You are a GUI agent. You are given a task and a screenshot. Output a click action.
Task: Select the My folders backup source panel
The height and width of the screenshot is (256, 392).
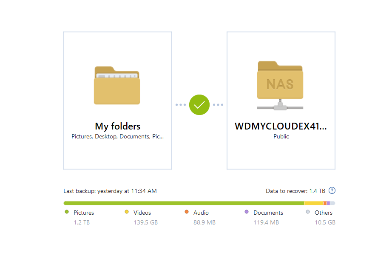118,101
